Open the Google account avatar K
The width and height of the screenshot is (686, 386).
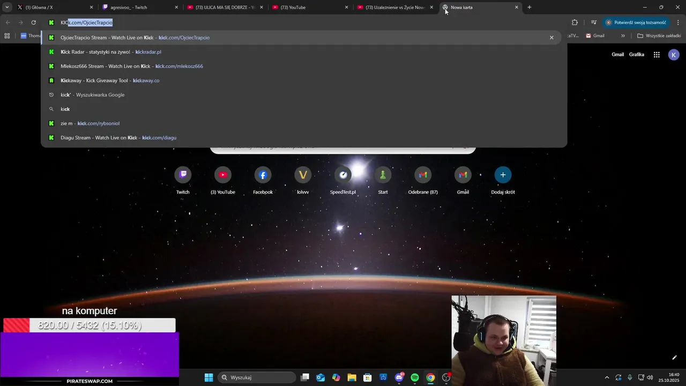point(674,55)
